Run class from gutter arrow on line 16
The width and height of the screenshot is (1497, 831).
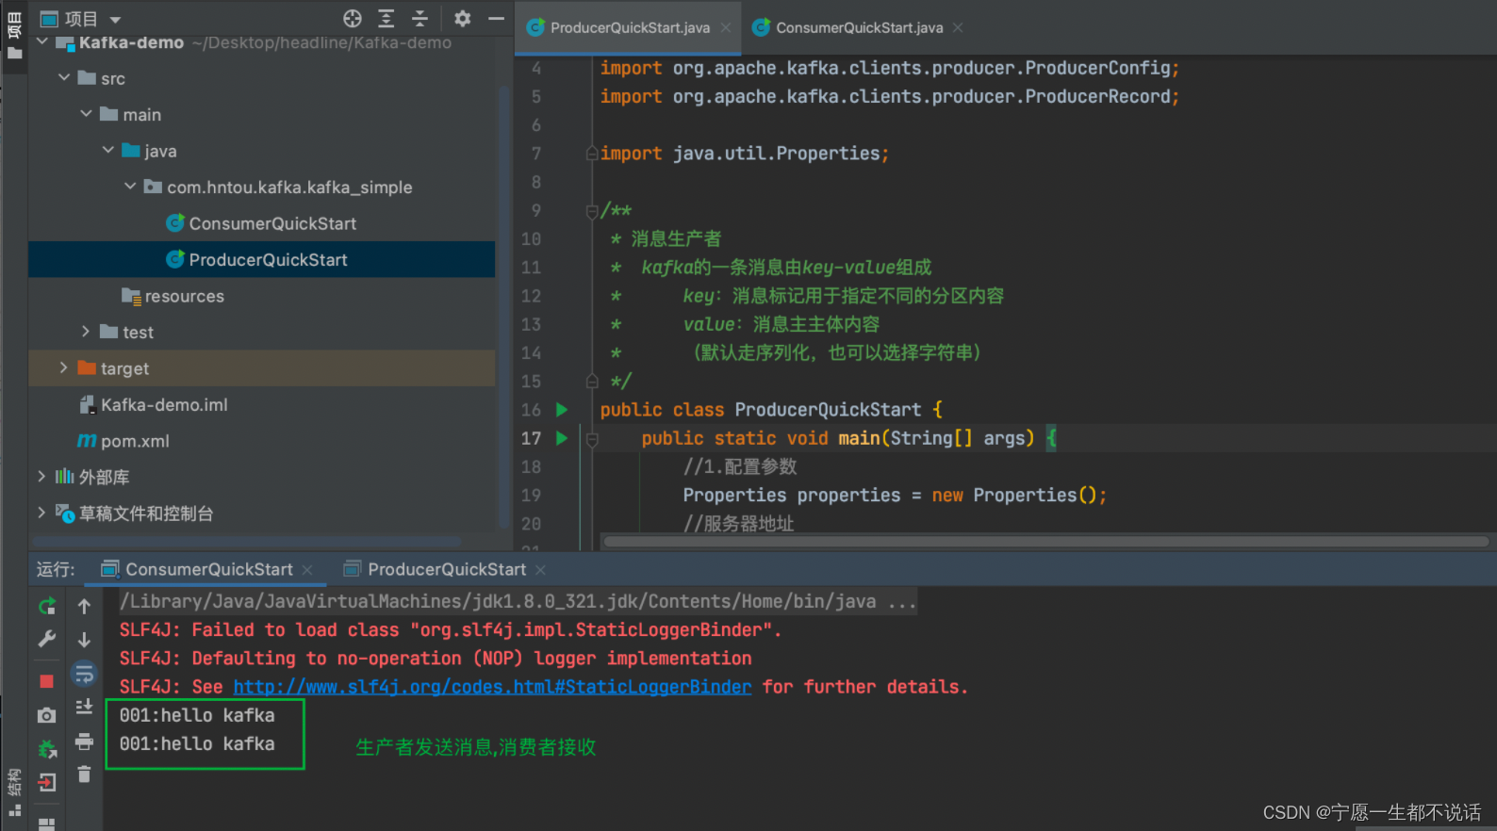(562, 410)
